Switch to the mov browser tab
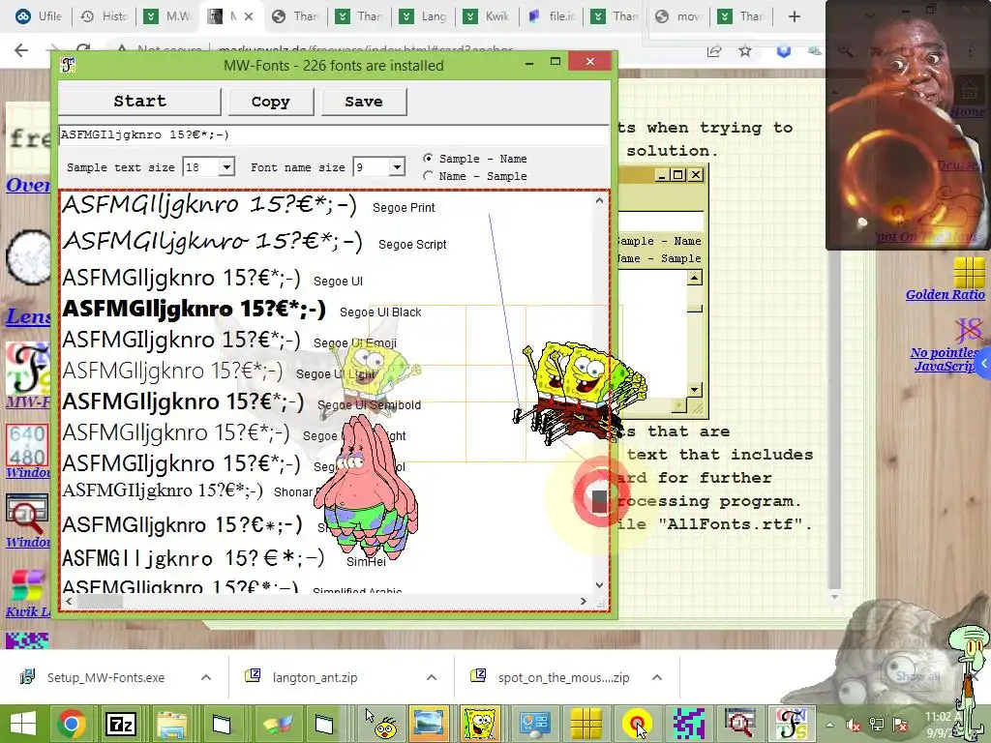991x743 pixels. (x=678, y=16)
